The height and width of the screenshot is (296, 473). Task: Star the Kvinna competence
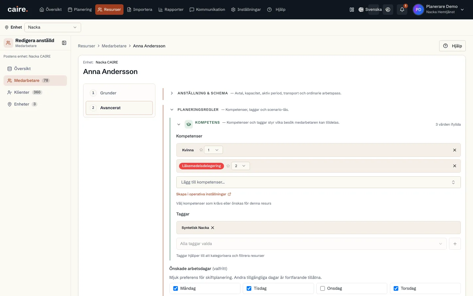click(x=201, y=150)
